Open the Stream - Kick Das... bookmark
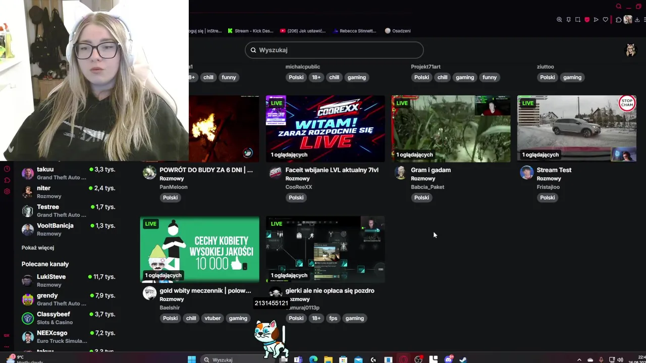The image size is (646, 363). coord(250,31)
